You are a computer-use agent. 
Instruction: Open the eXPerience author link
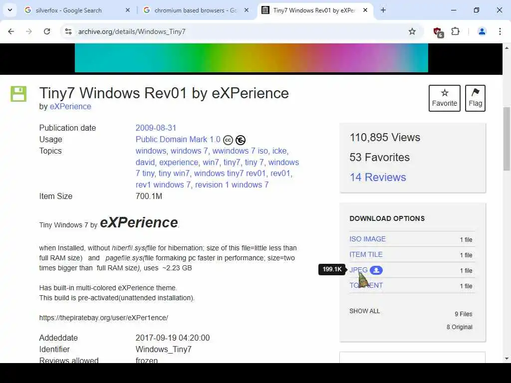pyautogui.click(x=70, y=107)
